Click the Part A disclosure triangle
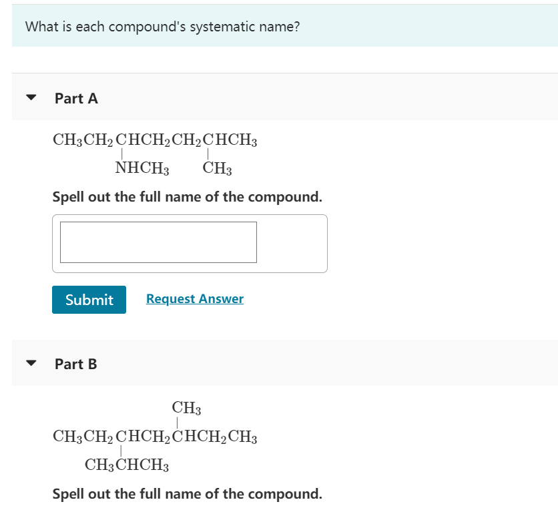 [29, 98]
